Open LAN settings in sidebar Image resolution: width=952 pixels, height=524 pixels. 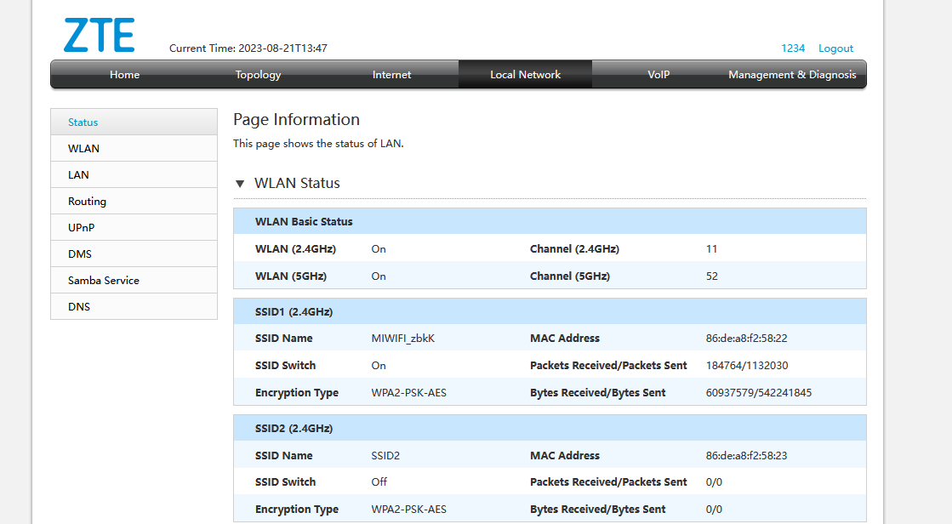point(78,175)
